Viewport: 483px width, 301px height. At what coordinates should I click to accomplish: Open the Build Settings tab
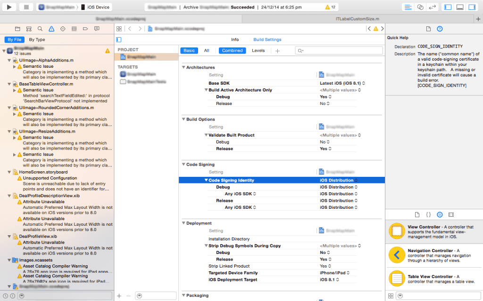[x=267, y=40]
